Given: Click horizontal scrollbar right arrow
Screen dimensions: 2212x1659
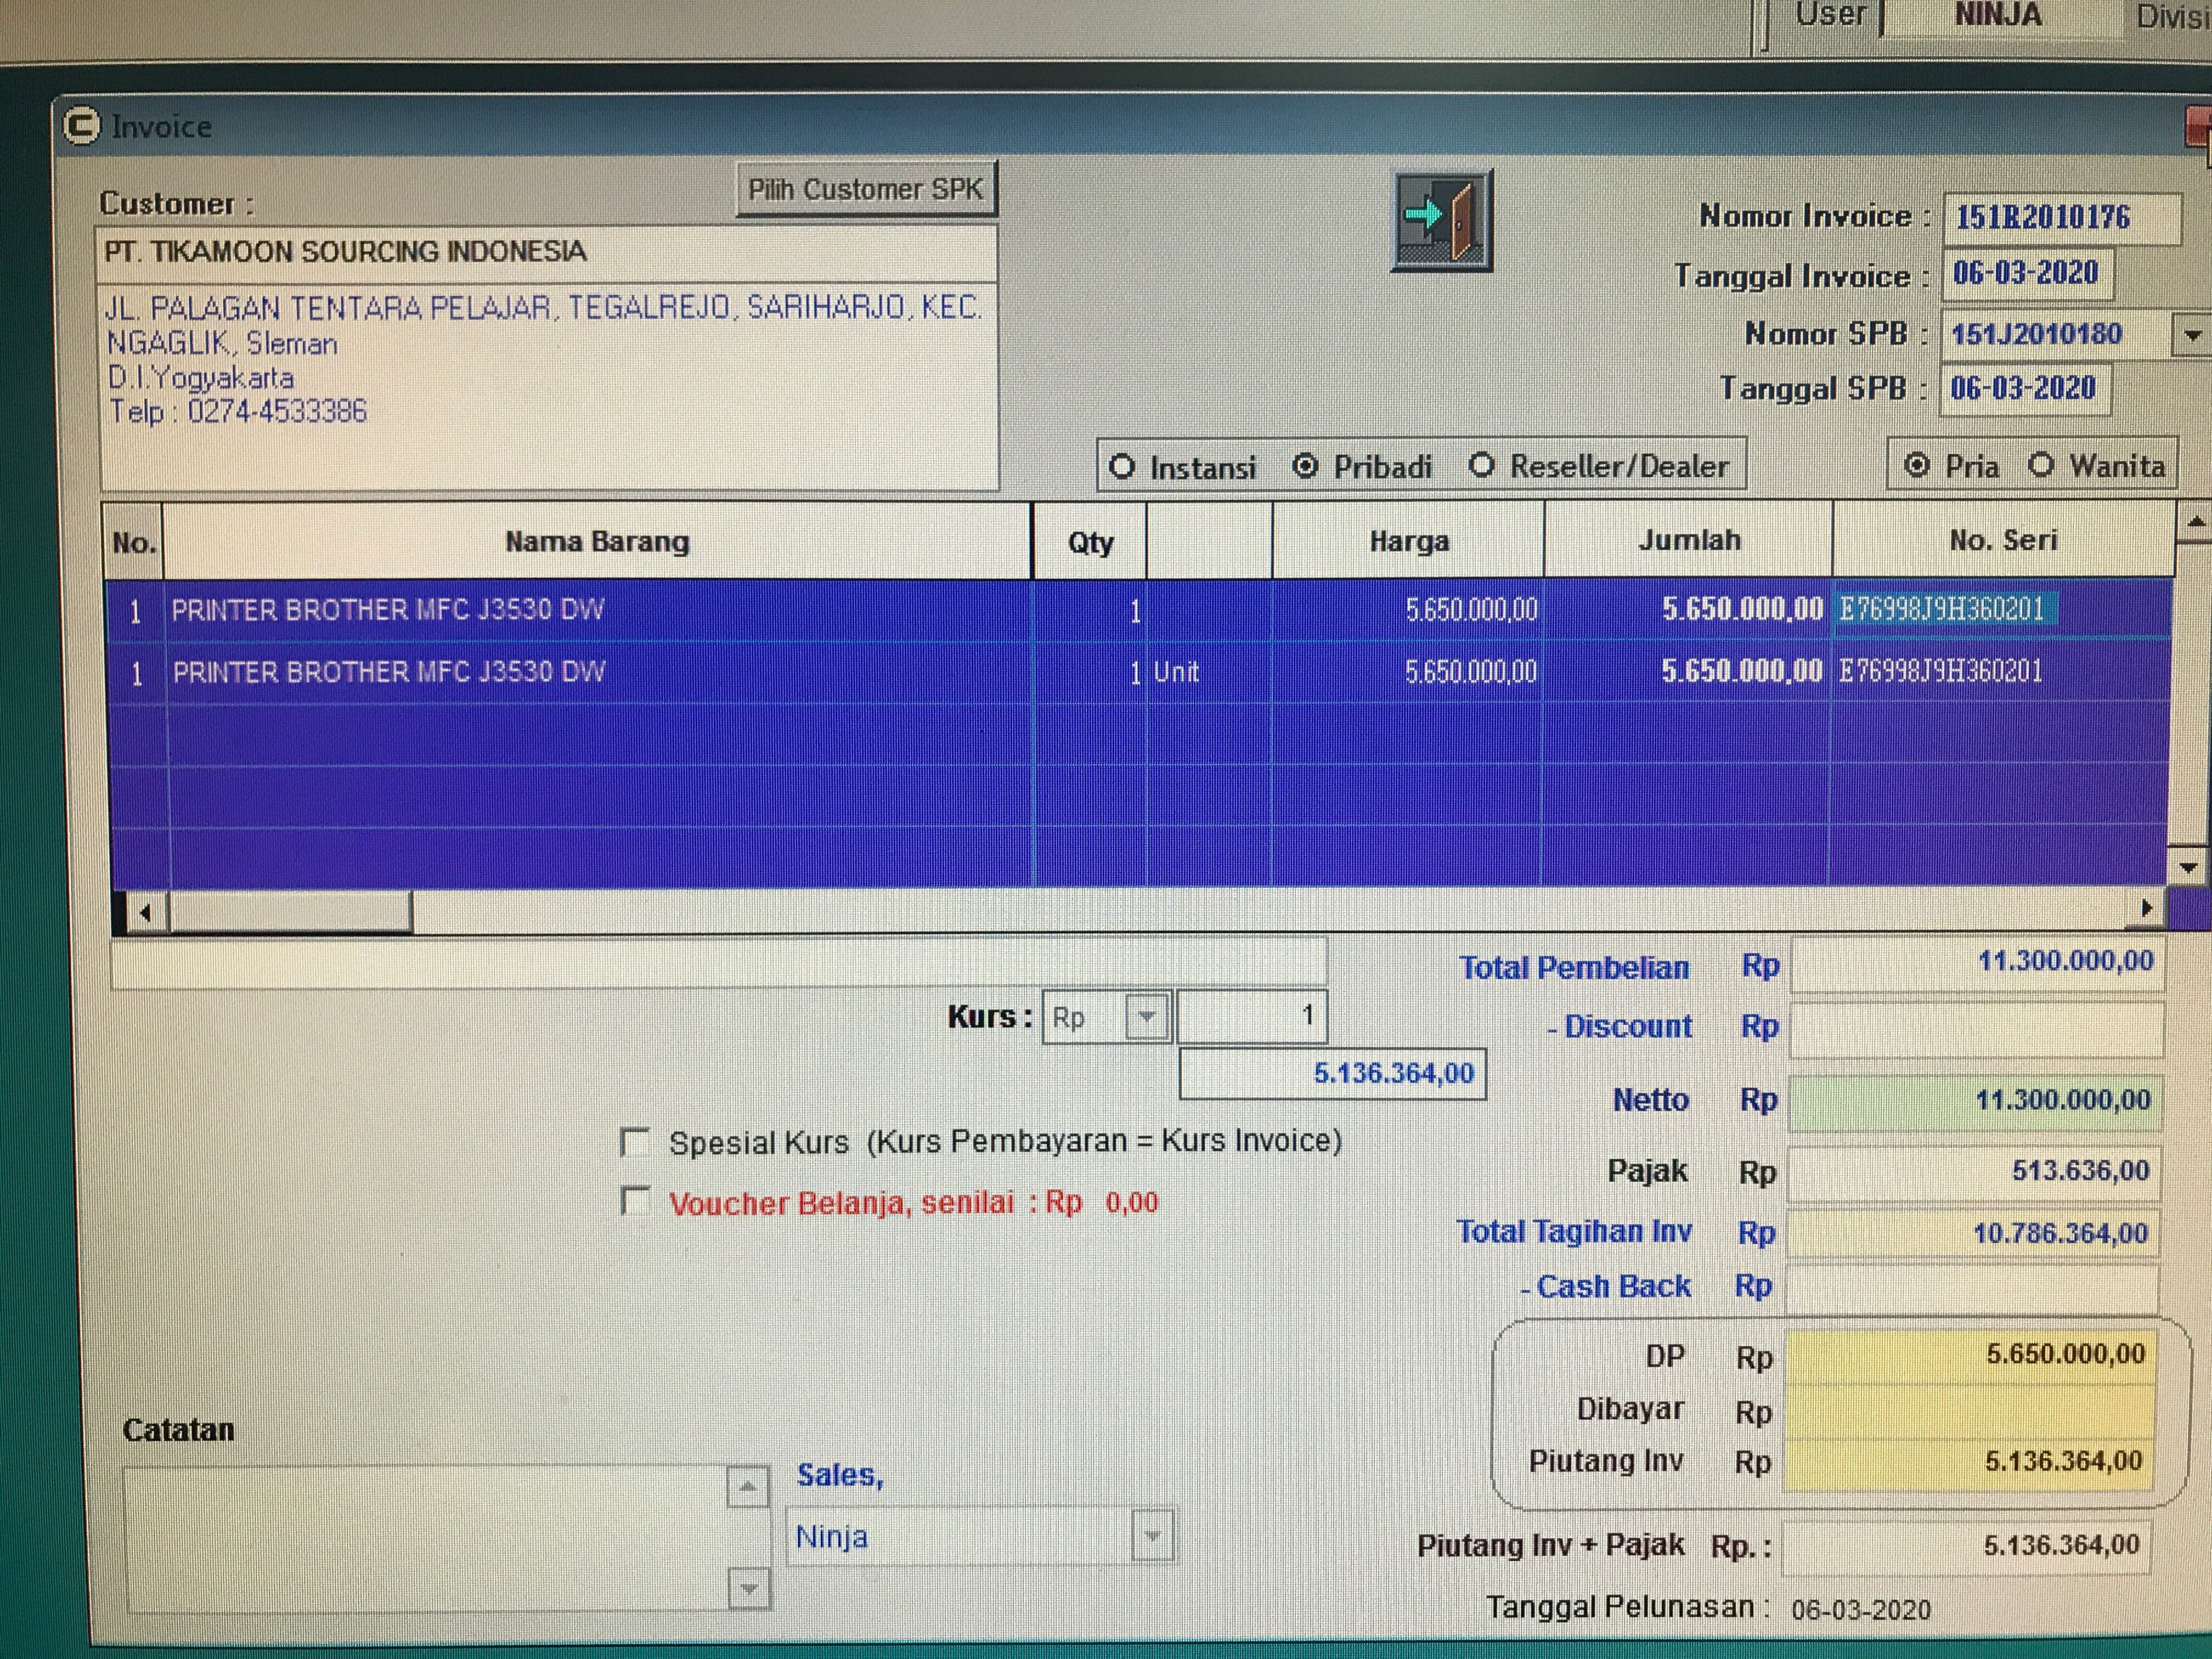Looking at the screenshot, I should [2146, 908].
